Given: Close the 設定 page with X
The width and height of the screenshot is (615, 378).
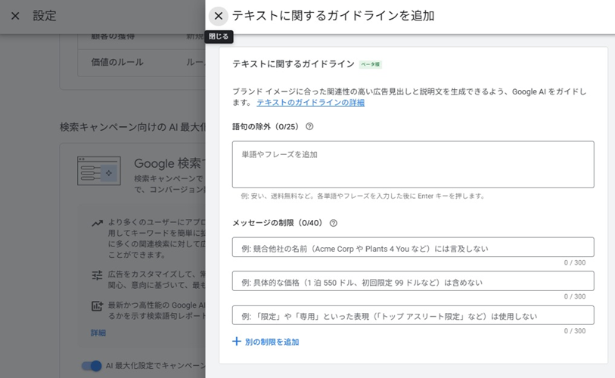Looking at the screenshot, I should pos(15,16).
